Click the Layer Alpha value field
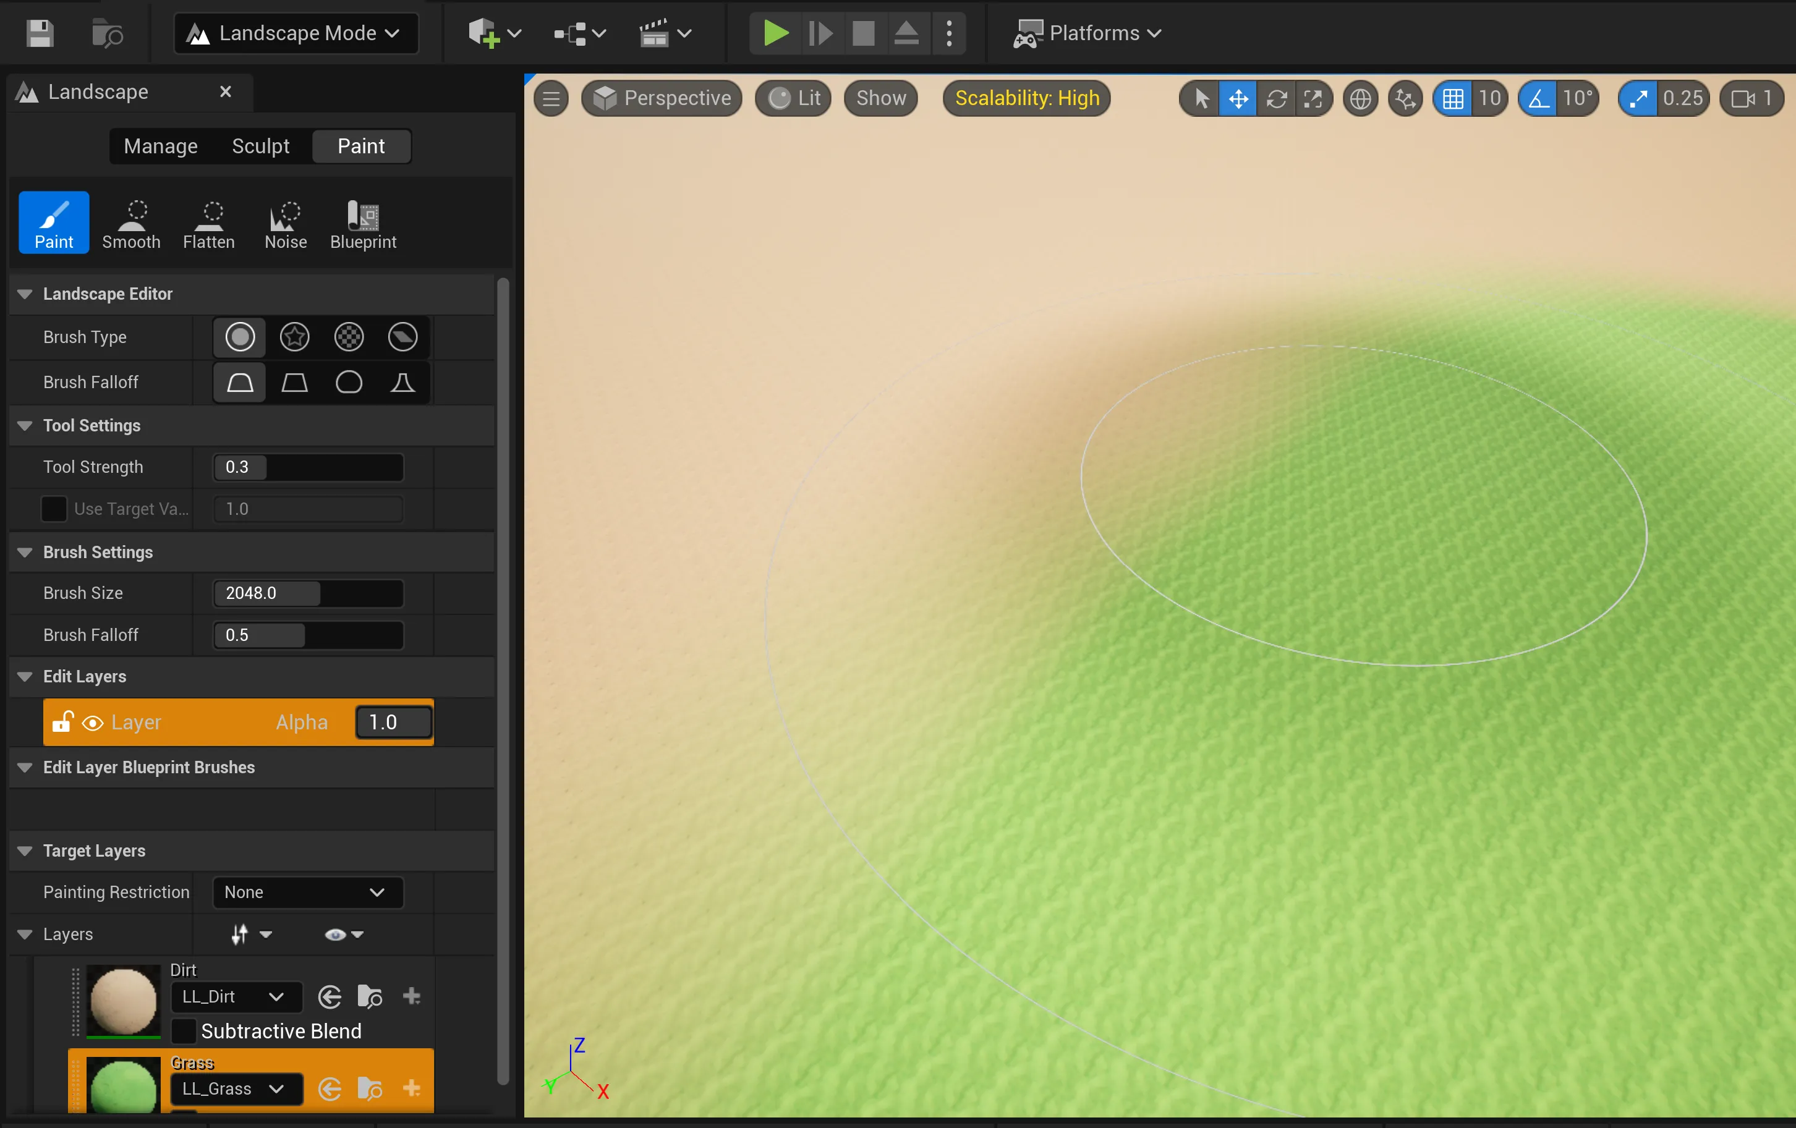The image size is (1796, 1128). click(393, 723)
